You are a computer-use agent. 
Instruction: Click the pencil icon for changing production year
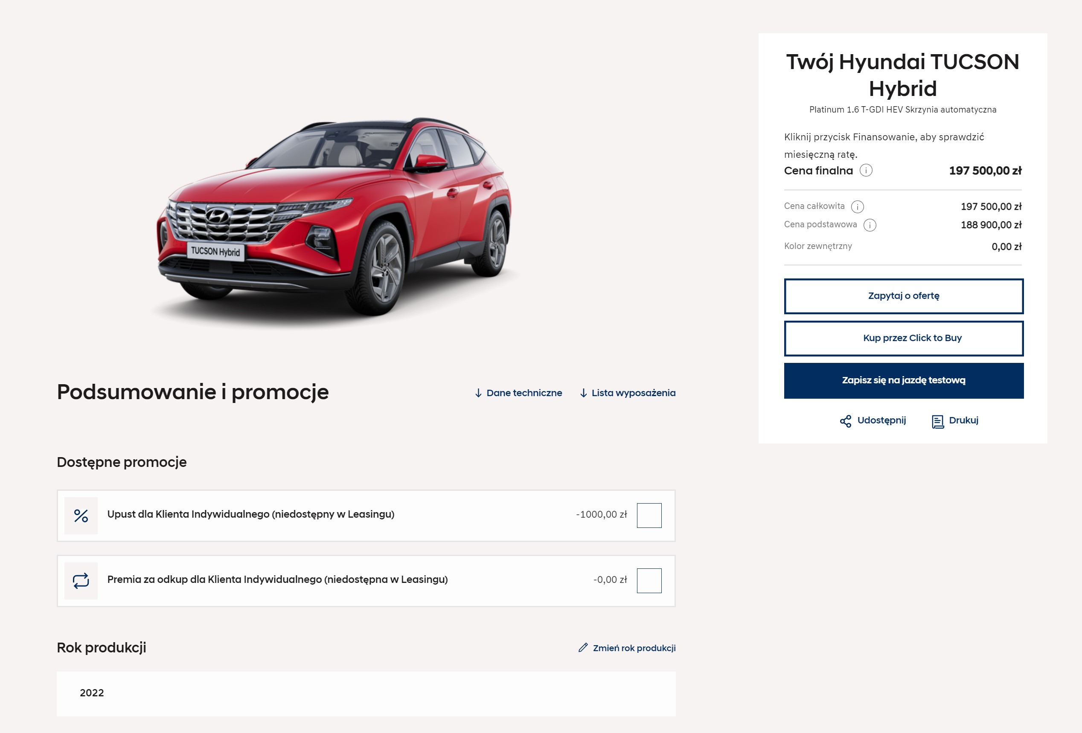point(582,648)
